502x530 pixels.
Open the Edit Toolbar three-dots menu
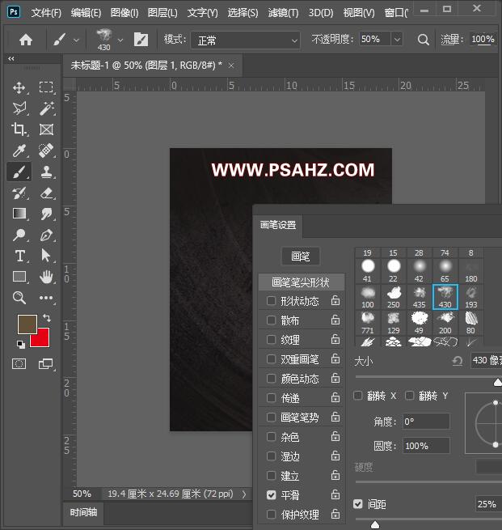click(46, 298)
